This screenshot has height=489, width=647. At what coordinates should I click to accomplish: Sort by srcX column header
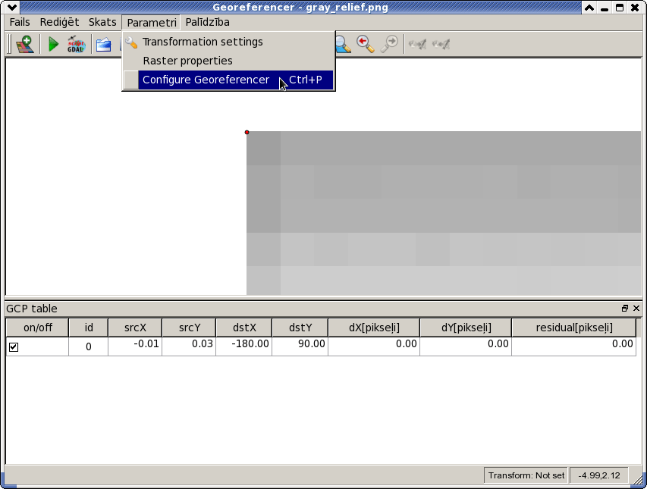135,328
